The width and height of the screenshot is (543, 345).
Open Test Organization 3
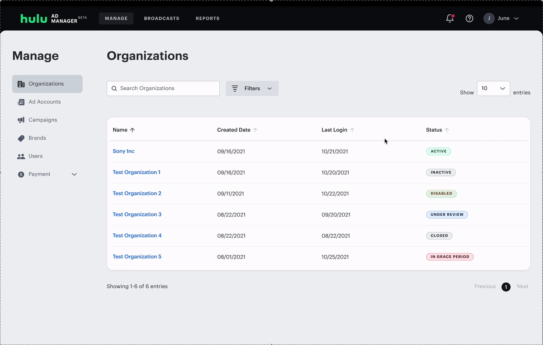[137, 214]
